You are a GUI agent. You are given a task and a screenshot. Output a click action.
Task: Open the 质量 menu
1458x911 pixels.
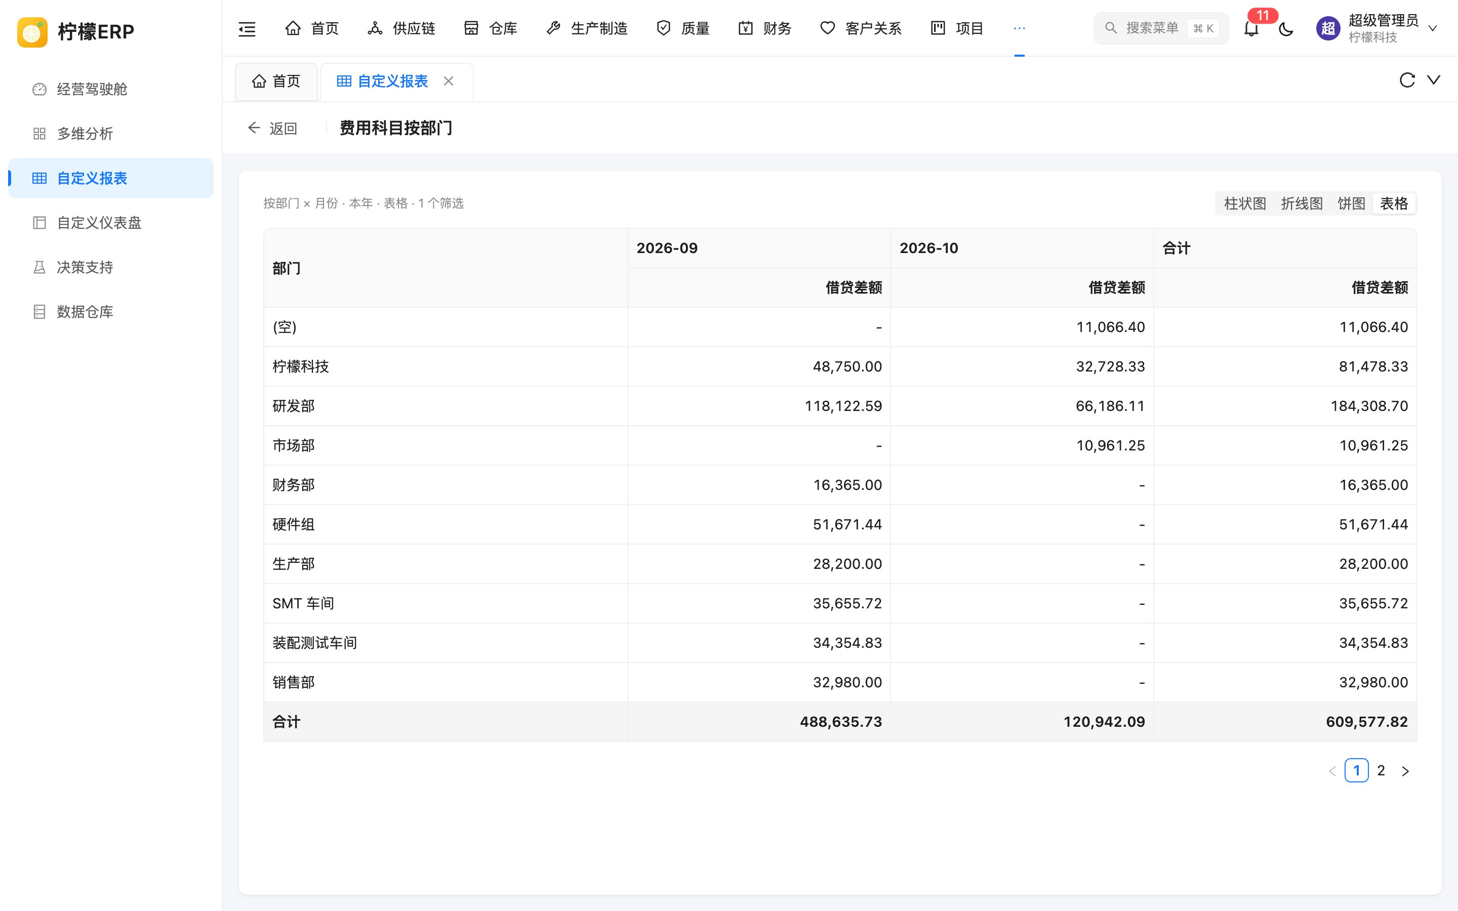point(682,28)
